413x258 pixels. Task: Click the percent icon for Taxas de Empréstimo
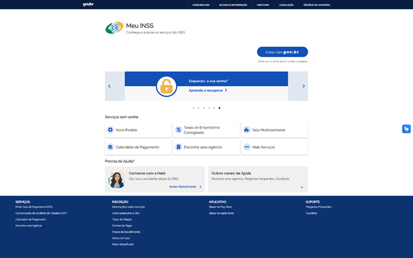coord(178,130)
